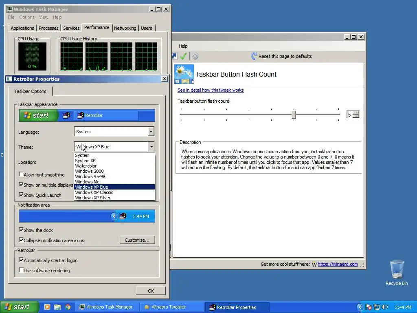The image size is (417, 313).
Task: Open Task Manager Help menu
Action: pyautogui.click(x=57, y=17)
